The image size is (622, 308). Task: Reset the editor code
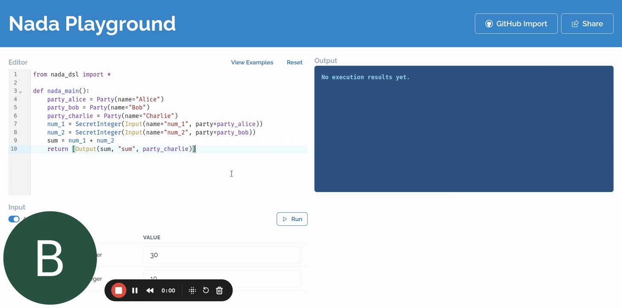click(294, 62)
